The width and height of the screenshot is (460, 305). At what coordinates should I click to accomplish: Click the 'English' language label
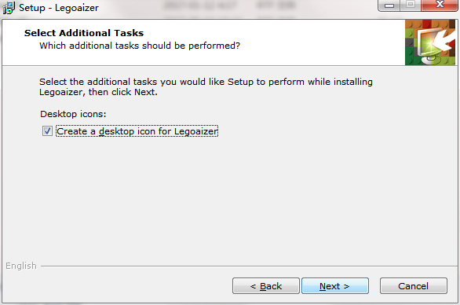21,266
